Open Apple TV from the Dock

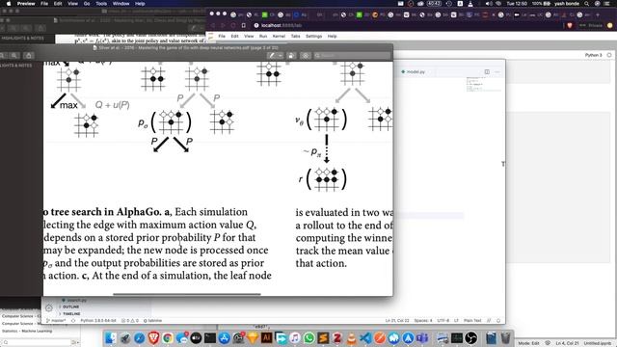(196, 337)
